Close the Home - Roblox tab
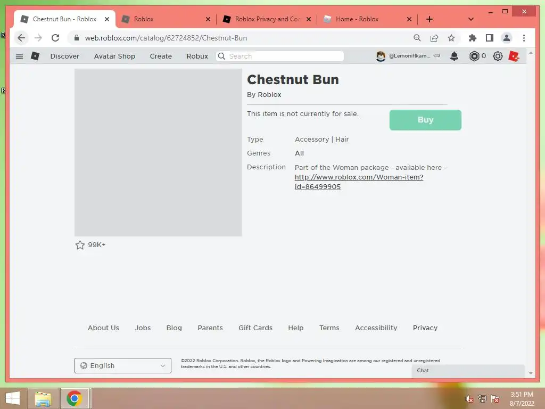Screen dimensions: 545x409 click(409, 19)
